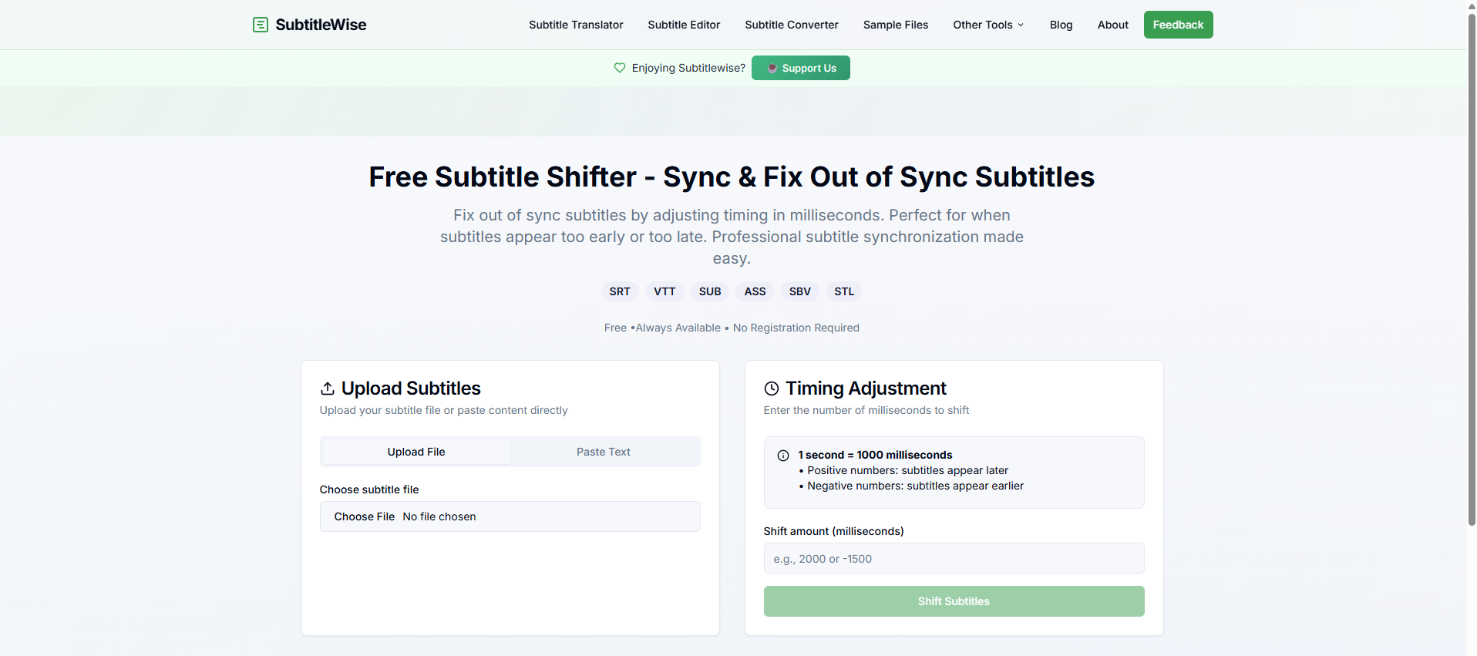The height and width of the screenshot is (656, 1477).
Task: Click the 'No file chosen' text
Action: 439,516
